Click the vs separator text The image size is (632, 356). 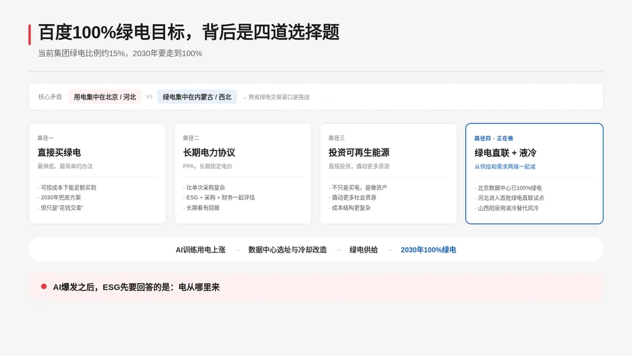click(x=149, y=97)
